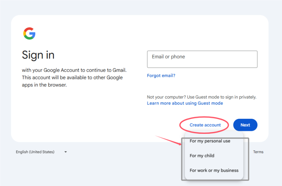Click the language selector dropdown arrow
The image size is (282, 186).
coord(65,152)
